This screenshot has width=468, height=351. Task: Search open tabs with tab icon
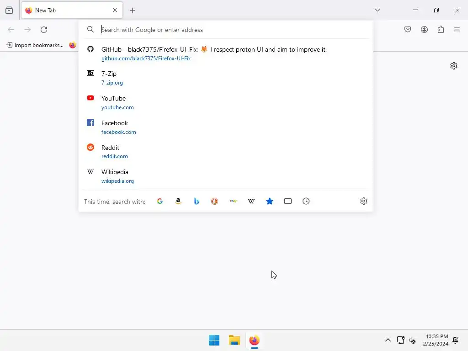pyautogui.click(x=288, y=201)
